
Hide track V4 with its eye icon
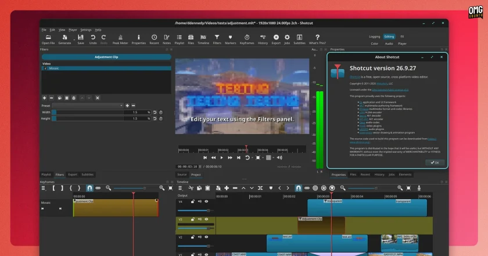click(x=206, y=201)
